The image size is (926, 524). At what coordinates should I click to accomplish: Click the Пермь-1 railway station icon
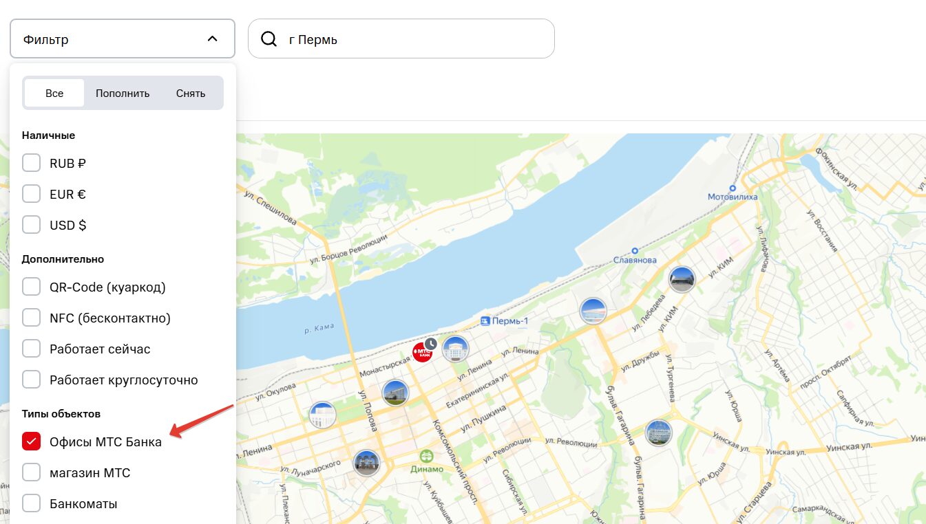click(485, 321)
